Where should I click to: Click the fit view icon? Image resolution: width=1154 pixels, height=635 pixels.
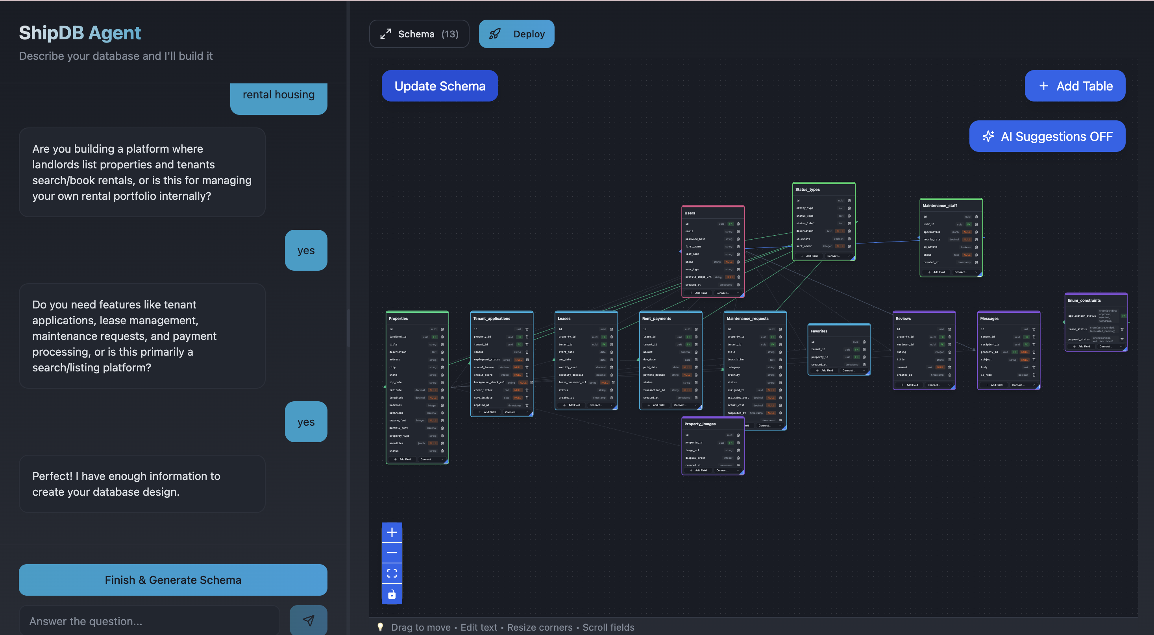(x=392, y=573)
